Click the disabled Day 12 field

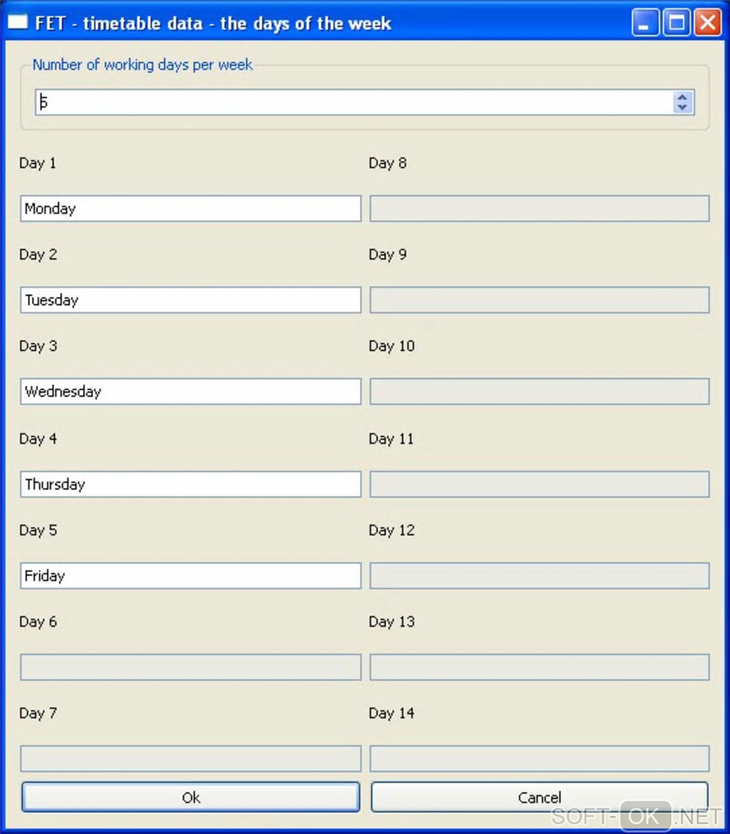(x=540, y=576)
